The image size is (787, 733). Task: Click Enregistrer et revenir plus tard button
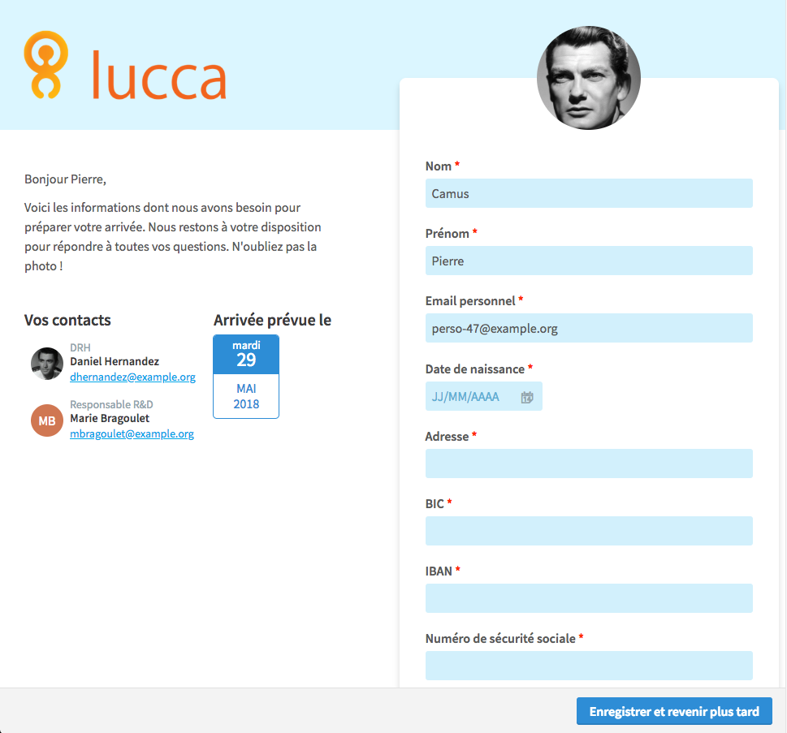pos(674,711)
